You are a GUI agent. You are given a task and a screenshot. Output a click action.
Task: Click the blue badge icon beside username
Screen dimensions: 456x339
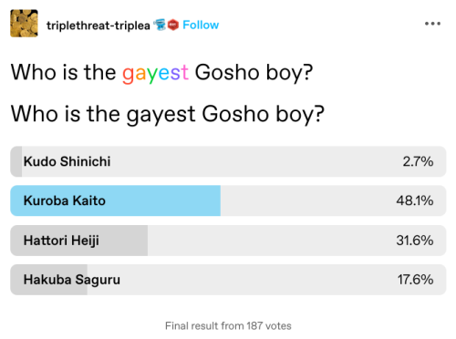pos(160,25)
